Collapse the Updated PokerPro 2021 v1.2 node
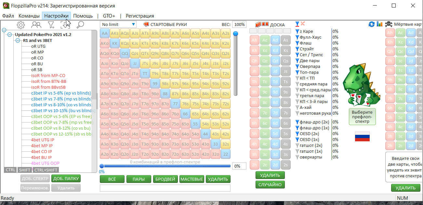 (9, 34)
